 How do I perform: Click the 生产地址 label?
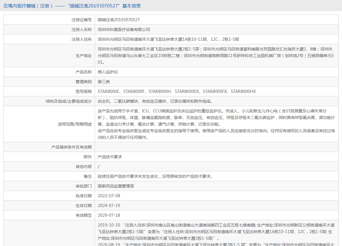(x=84, y=56)
